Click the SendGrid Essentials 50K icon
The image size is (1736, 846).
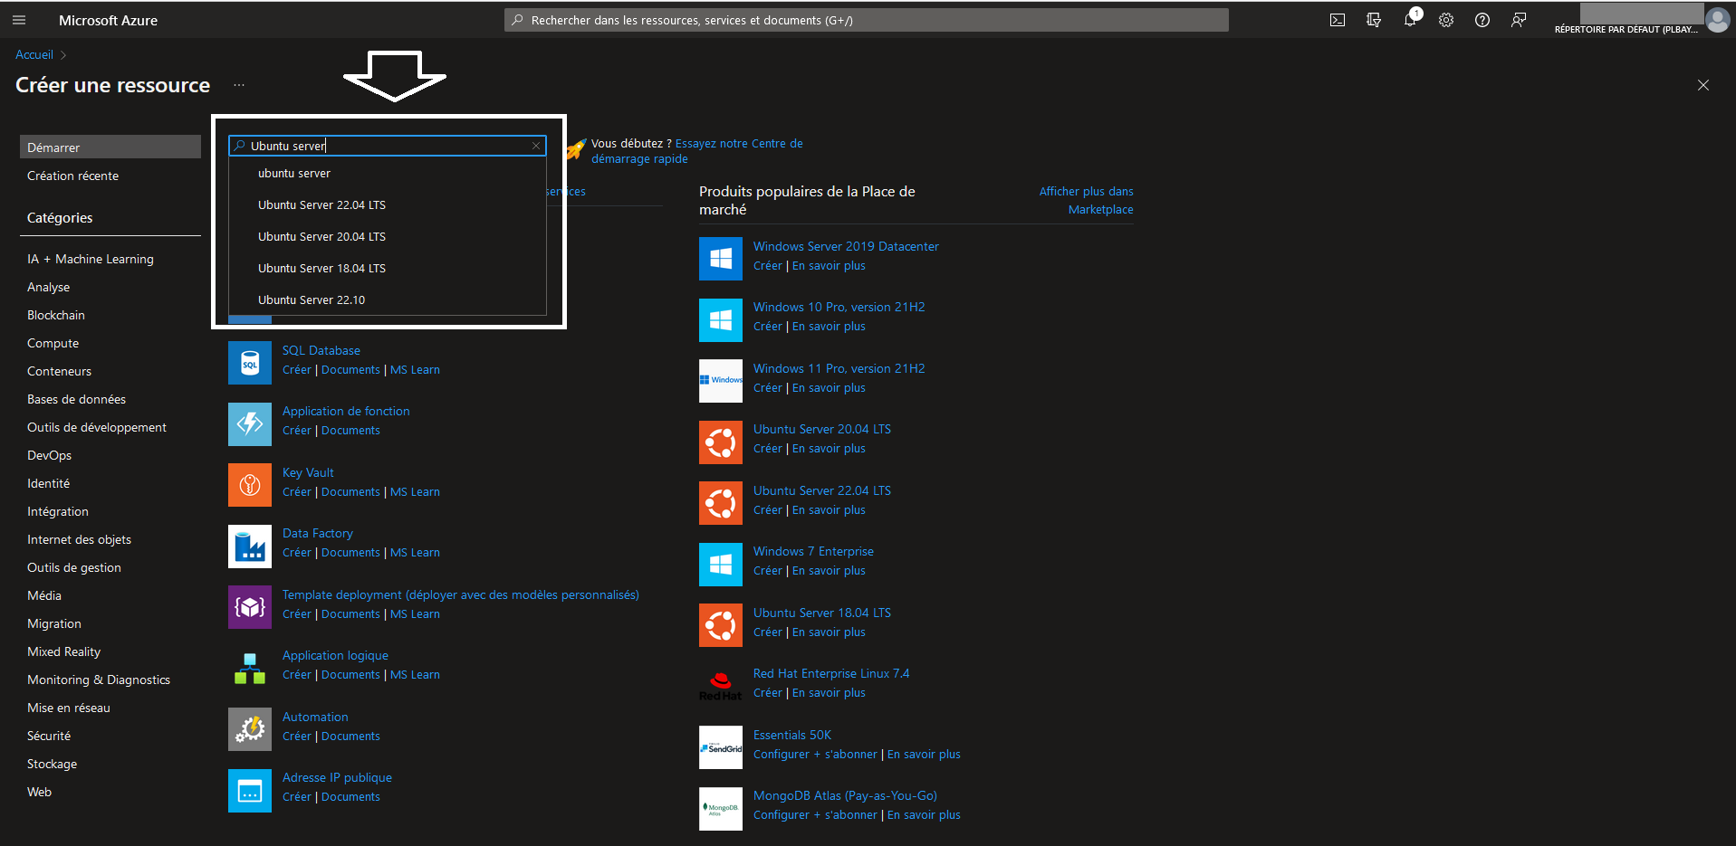721,747
